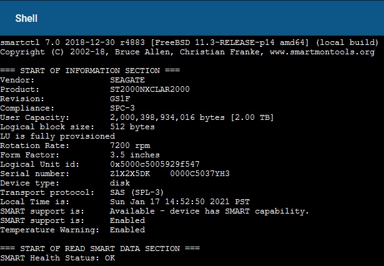
Task: Click the 7200 rpm rotation rate
Action: [130, 145]
